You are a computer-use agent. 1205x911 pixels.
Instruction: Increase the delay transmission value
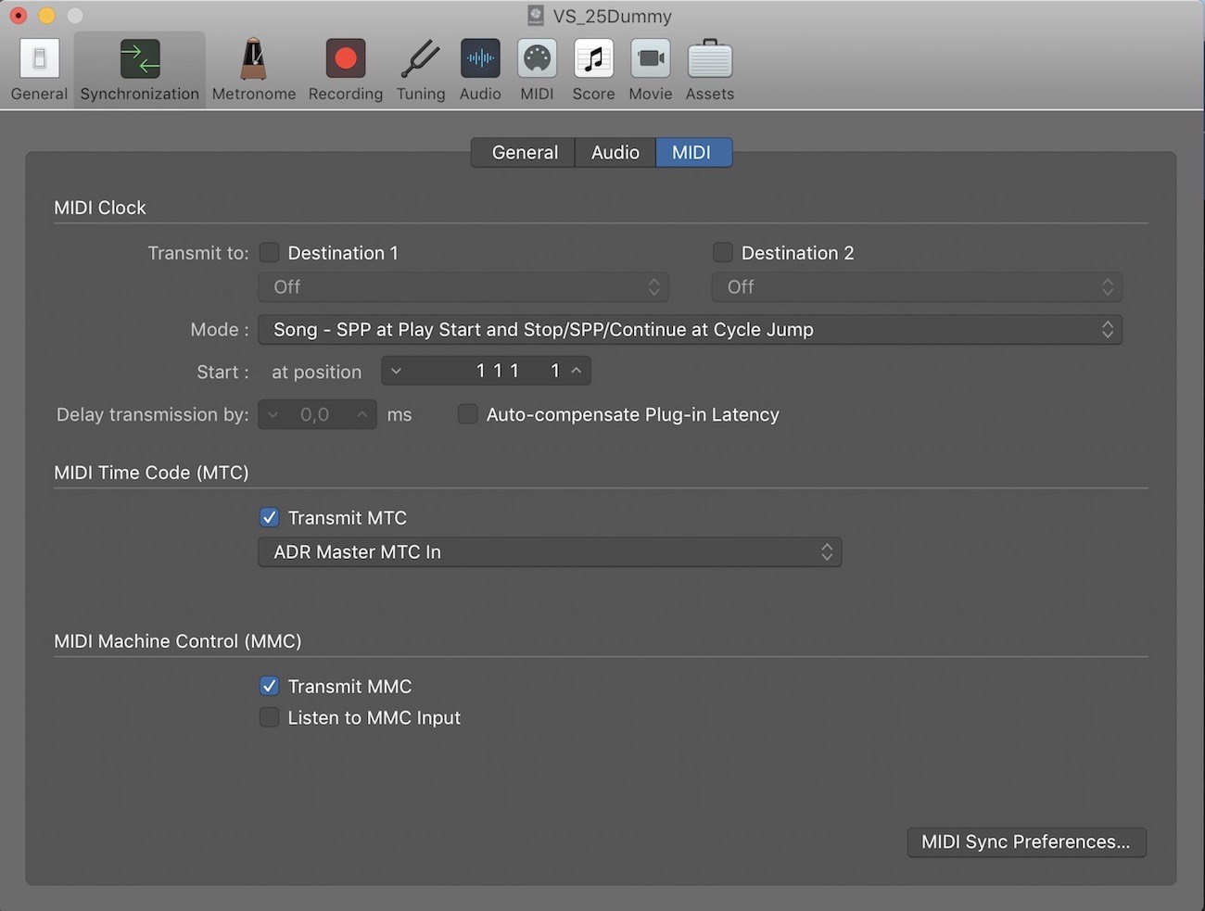(x=362, y=414)
